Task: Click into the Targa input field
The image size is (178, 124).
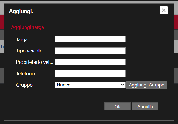Action: pyautogui.click(x=90, y=39)
